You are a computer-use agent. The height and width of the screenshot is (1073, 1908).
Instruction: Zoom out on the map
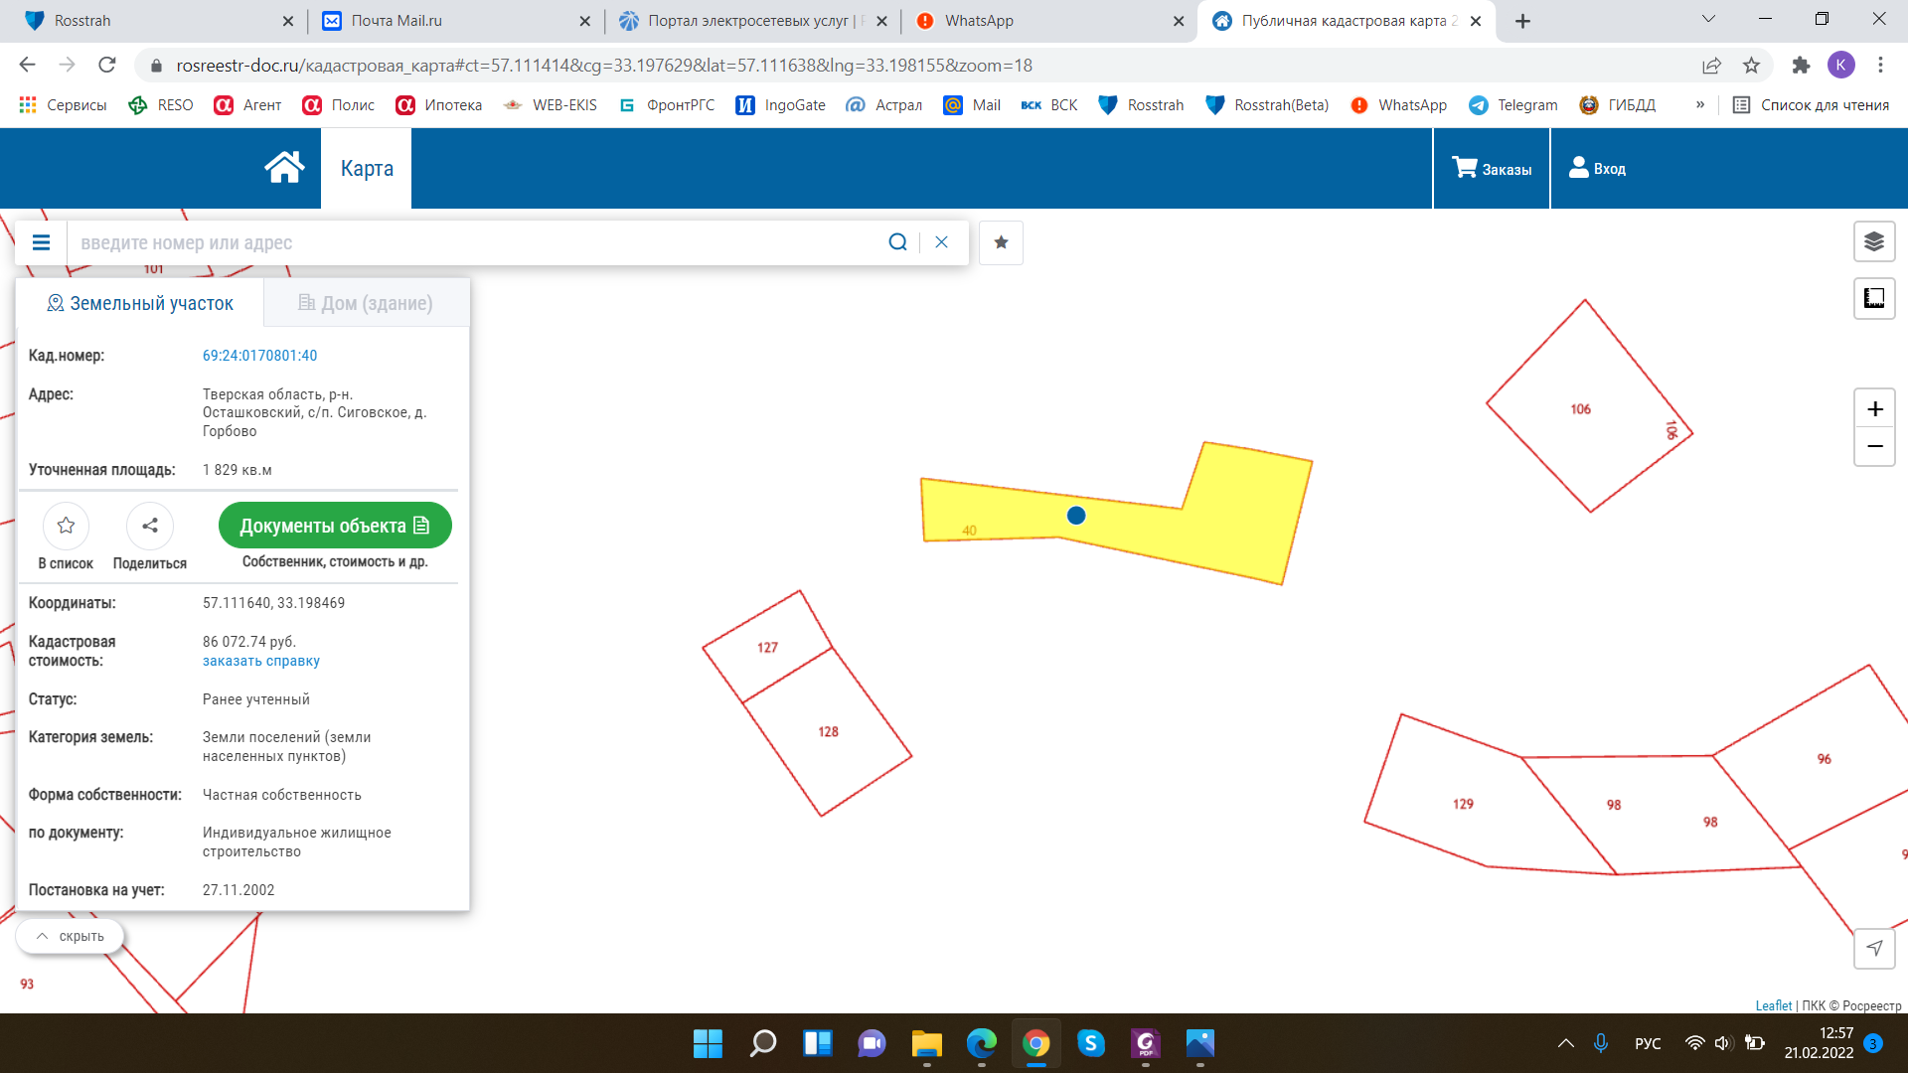pos(1874,447)
